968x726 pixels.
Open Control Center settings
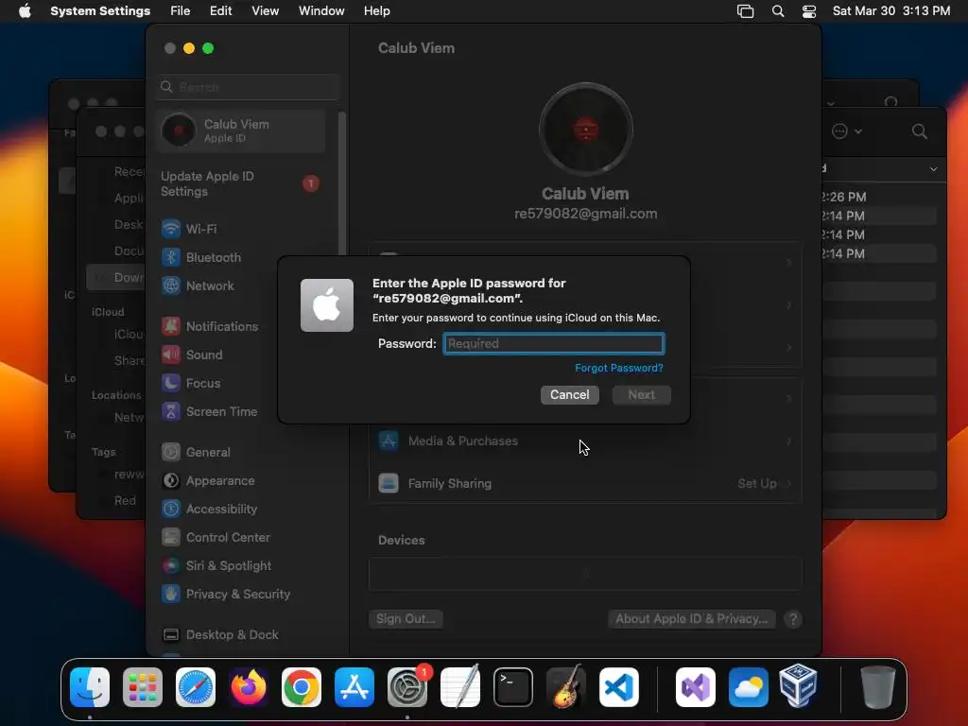tap(216, 538)
